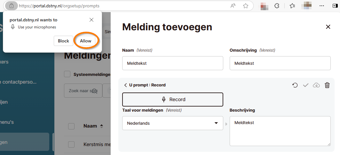Click the Read aloud icon in address bar
The image size is (340, 155).
(233, 6)
